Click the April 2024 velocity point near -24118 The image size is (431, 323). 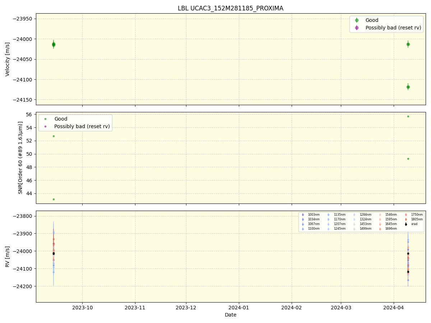408,87
